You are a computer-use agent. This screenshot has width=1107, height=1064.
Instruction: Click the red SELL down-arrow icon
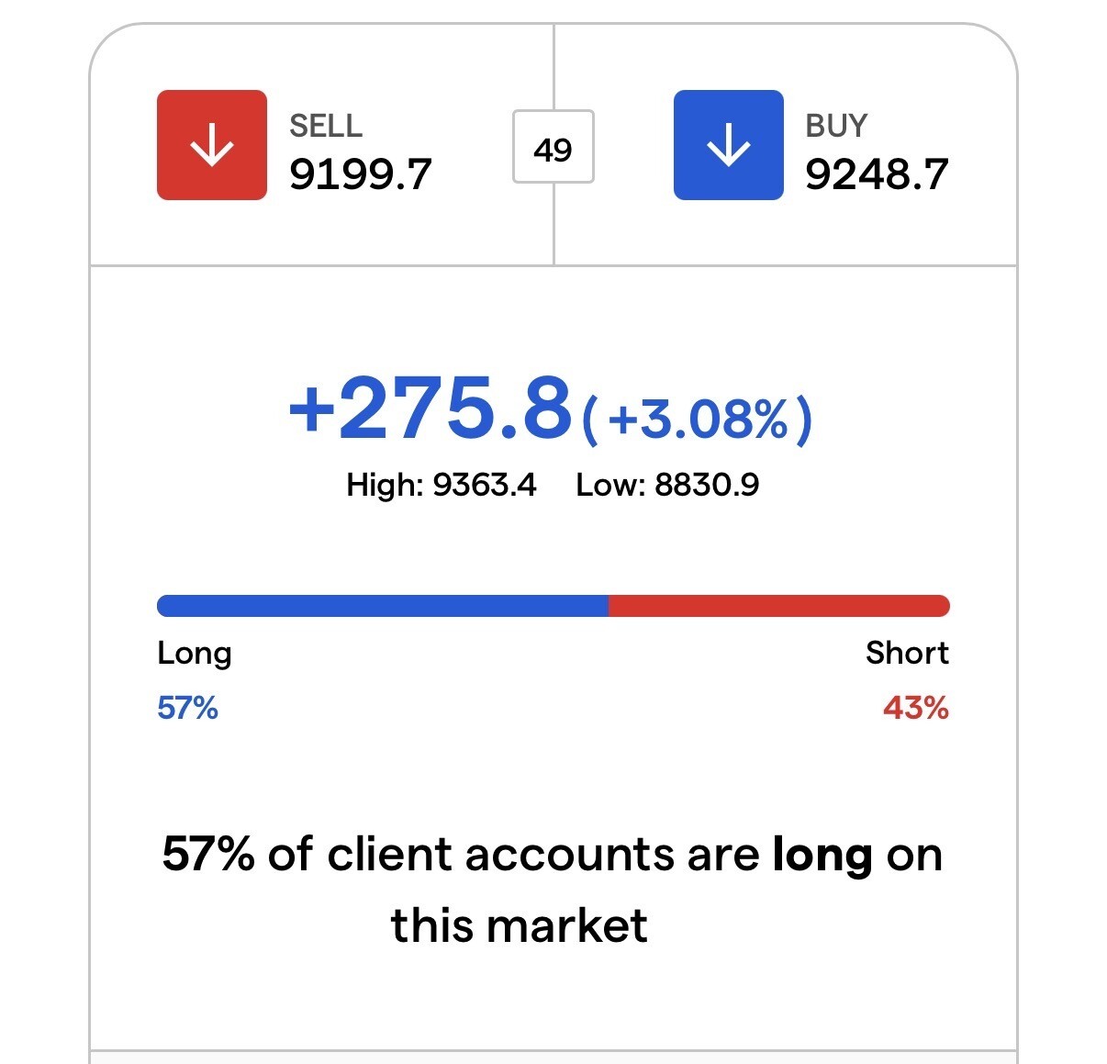212,145
